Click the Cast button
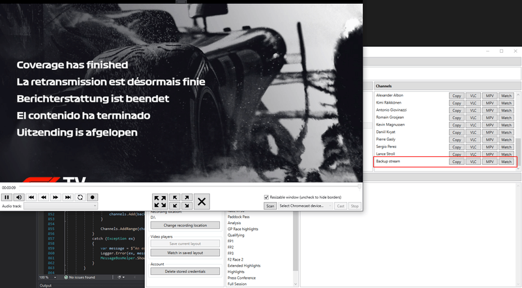 341,206
